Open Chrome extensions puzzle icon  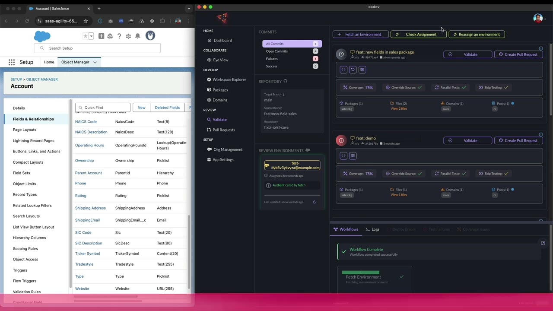(x=162, y=21)
